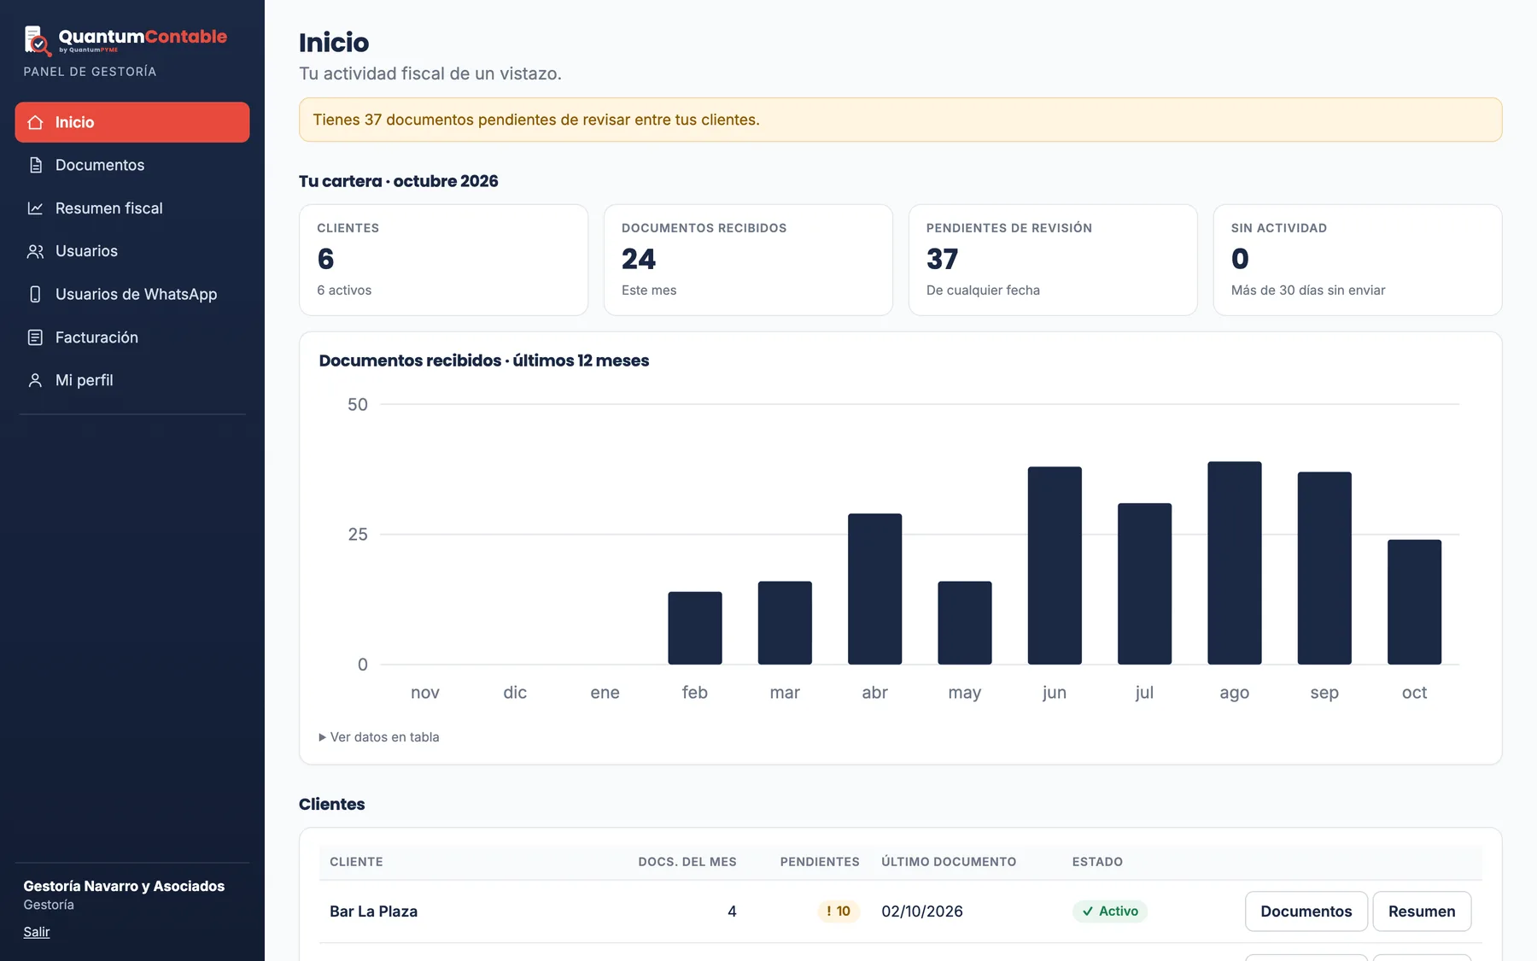Viewport: 1537px width, 961px height.
Task: Open the Documentos section
Action: 132,165
